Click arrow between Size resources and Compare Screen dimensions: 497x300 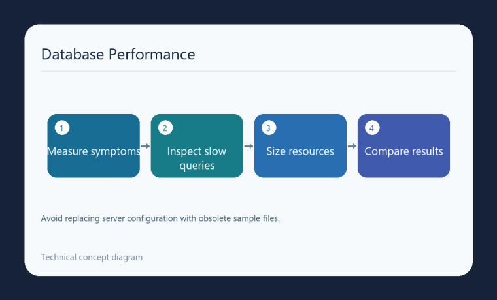click(352, 146)
